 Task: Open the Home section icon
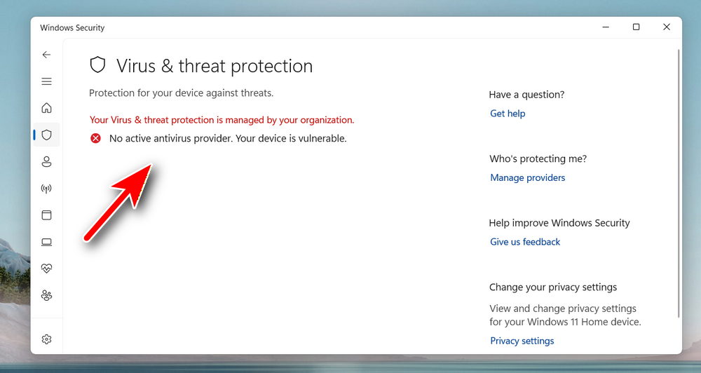46,108
